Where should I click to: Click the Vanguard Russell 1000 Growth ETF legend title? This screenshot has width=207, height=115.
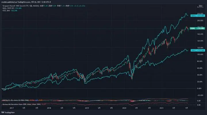15,6
